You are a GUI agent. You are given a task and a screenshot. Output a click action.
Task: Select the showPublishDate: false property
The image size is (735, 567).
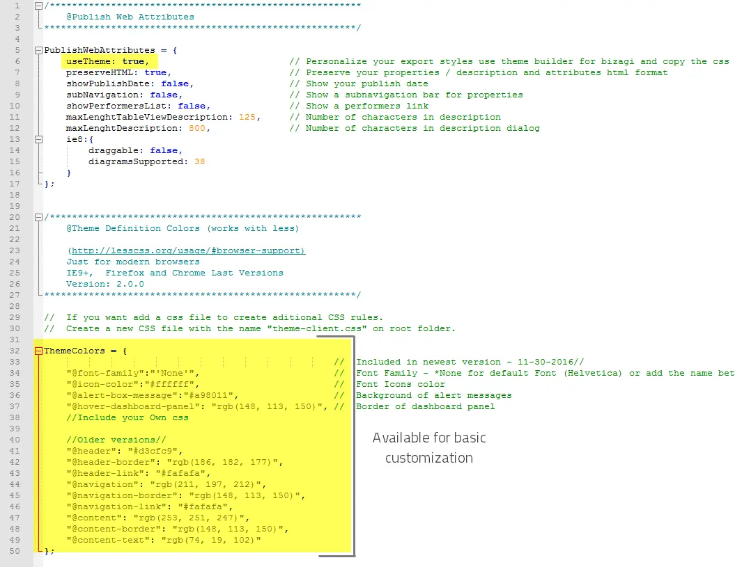pyautogui.click(x=130, y=83)
